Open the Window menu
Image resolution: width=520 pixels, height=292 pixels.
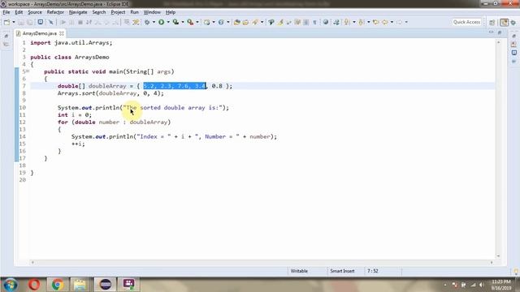[152, 12]
